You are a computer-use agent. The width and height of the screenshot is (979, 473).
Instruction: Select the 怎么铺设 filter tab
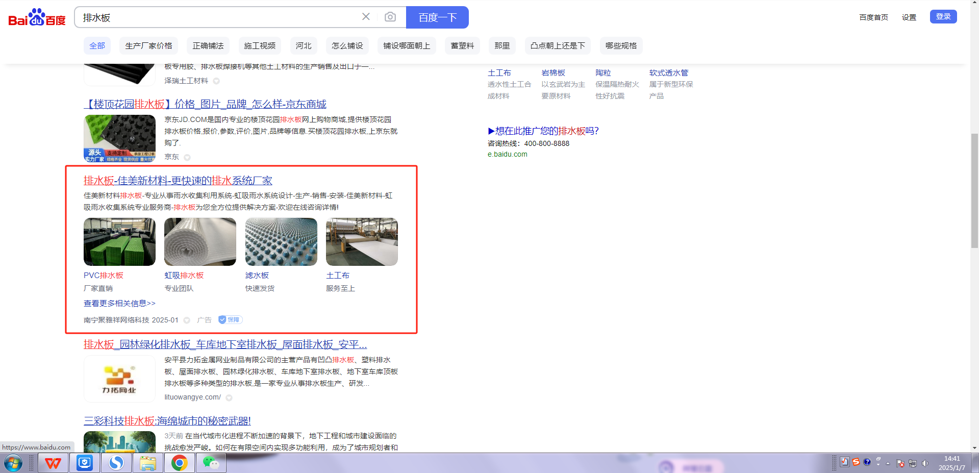coord(347,46)
